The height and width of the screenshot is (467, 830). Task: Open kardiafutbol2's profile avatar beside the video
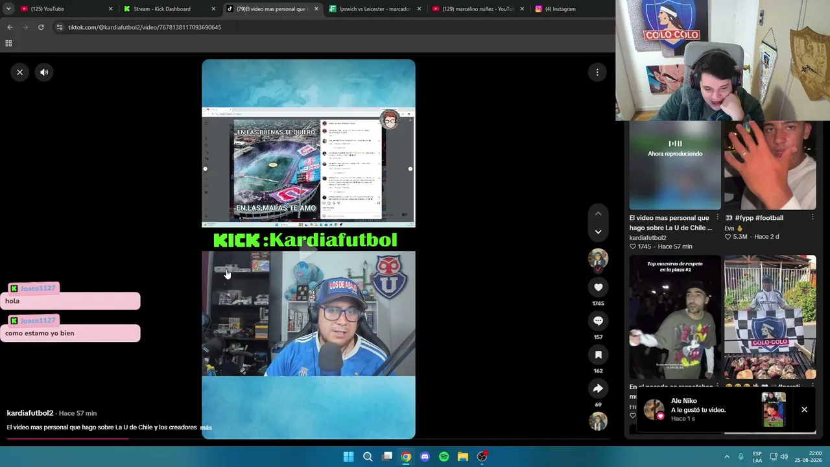point(598,259)
